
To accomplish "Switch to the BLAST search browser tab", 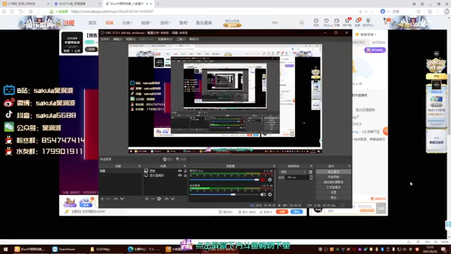I will 77,4.
